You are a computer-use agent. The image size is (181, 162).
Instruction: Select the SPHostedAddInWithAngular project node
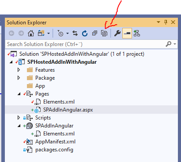click(x=62, y=62)
